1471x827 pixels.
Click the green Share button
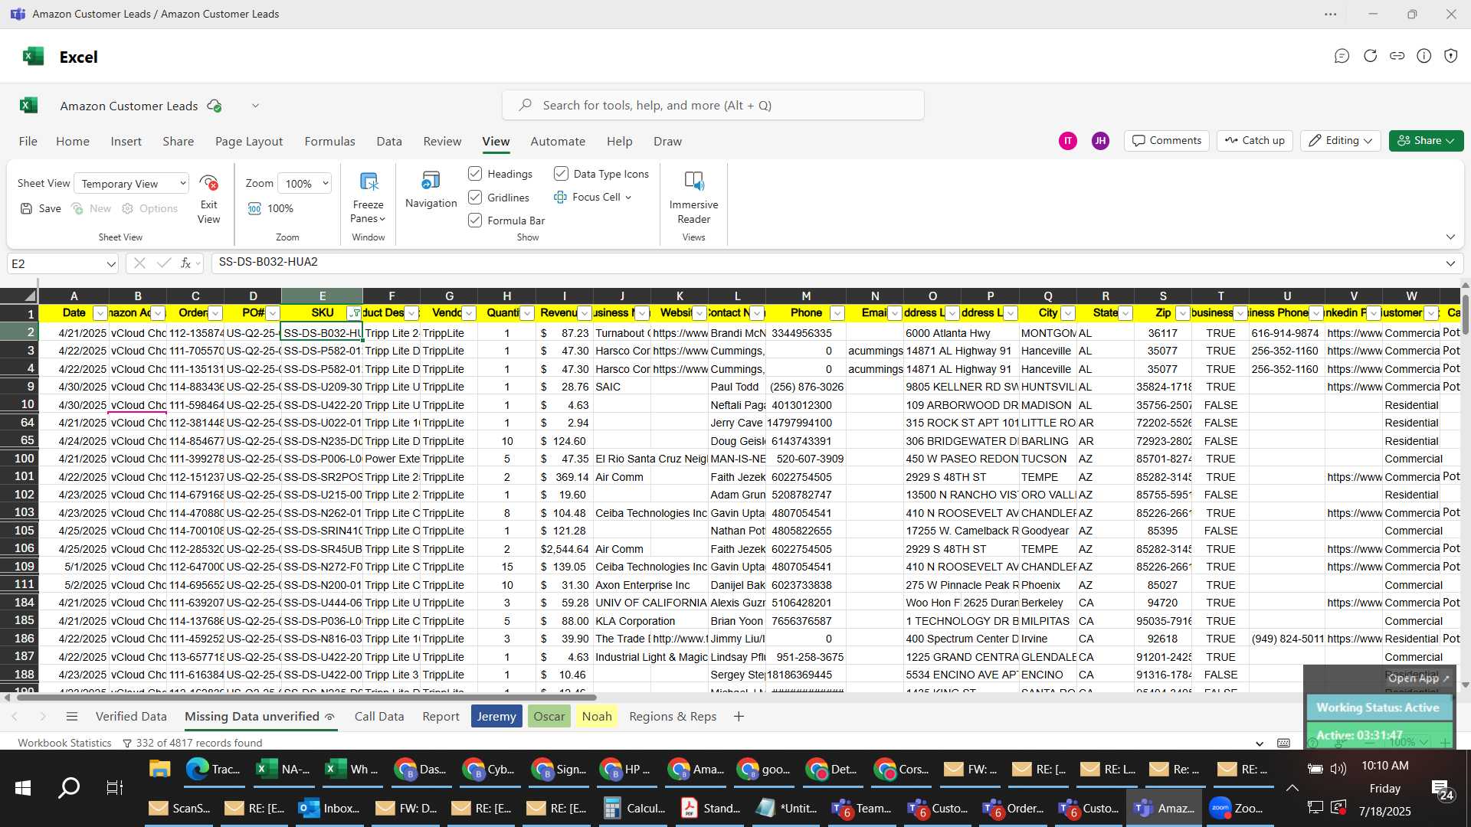[x=1426, y=141]
